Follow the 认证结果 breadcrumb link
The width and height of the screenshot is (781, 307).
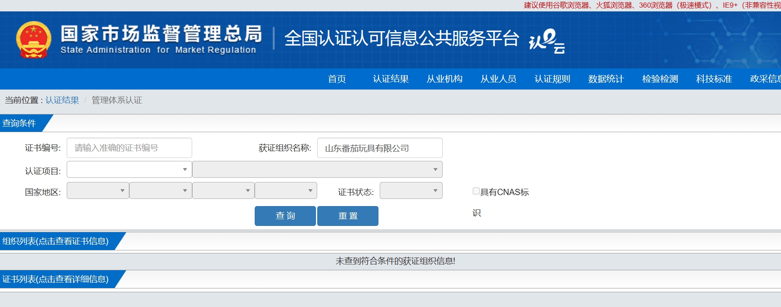coord(62,100)
